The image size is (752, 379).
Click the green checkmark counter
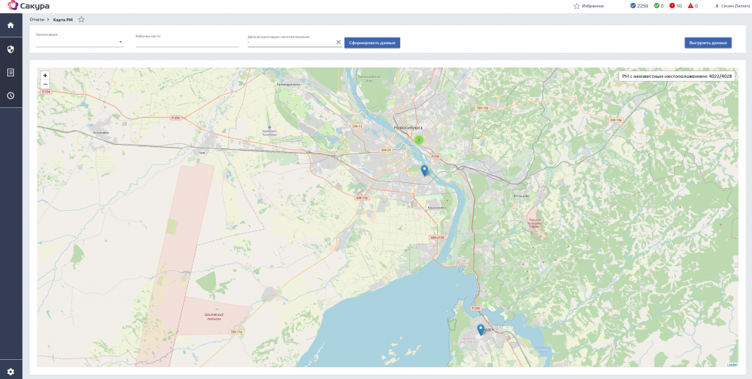pyautogui.click(x=659, y=6)
